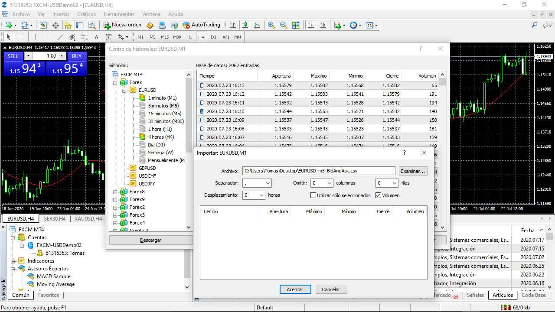
Task: Click the AutoTrading toolbar button
Action: click(202, 25)
